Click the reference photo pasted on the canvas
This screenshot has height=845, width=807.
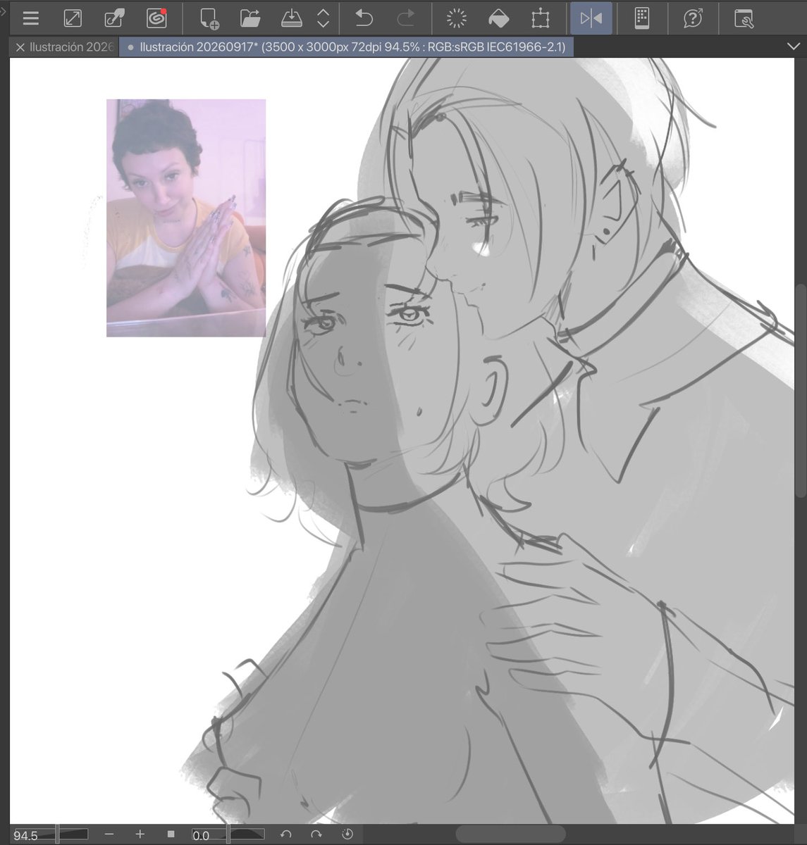point(186,218)
